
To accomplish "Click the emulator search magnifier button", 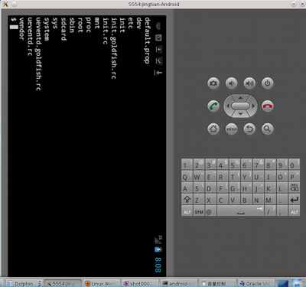I will [267, 129].
